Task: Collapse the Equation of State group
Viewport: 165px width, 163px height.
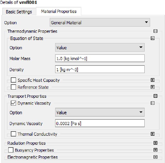Action: [153, 38]
